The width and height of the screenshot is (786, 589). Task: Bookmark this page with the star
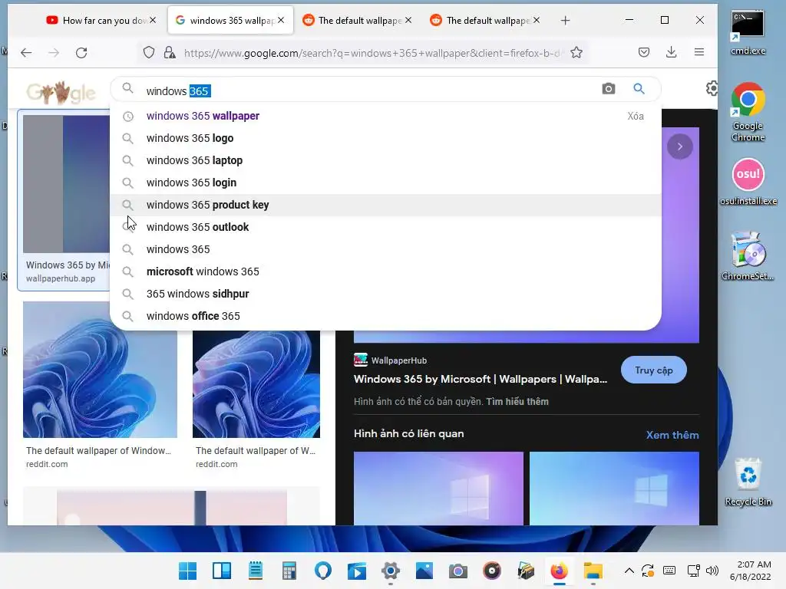576,53
